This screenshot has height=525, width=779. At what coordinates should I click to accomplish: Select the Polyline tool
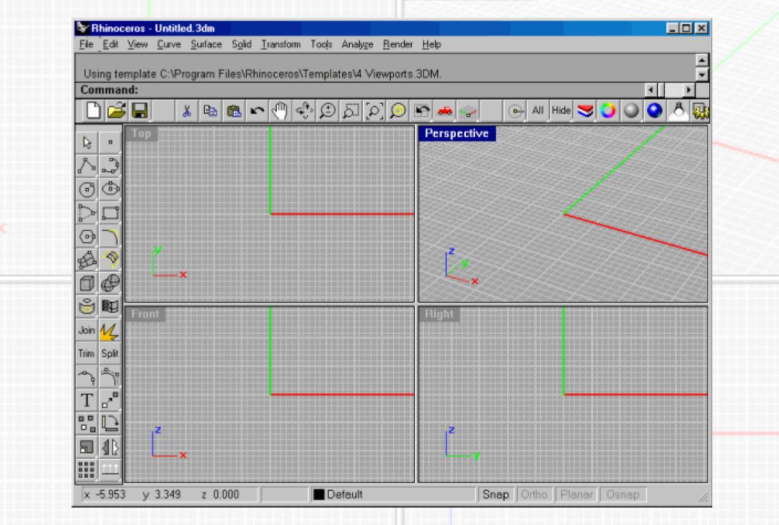pos(87,166)
